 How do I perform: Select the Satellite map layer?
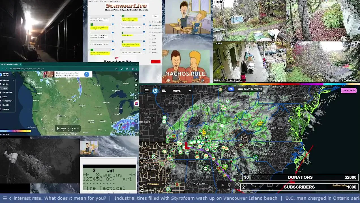click(5, 84)
